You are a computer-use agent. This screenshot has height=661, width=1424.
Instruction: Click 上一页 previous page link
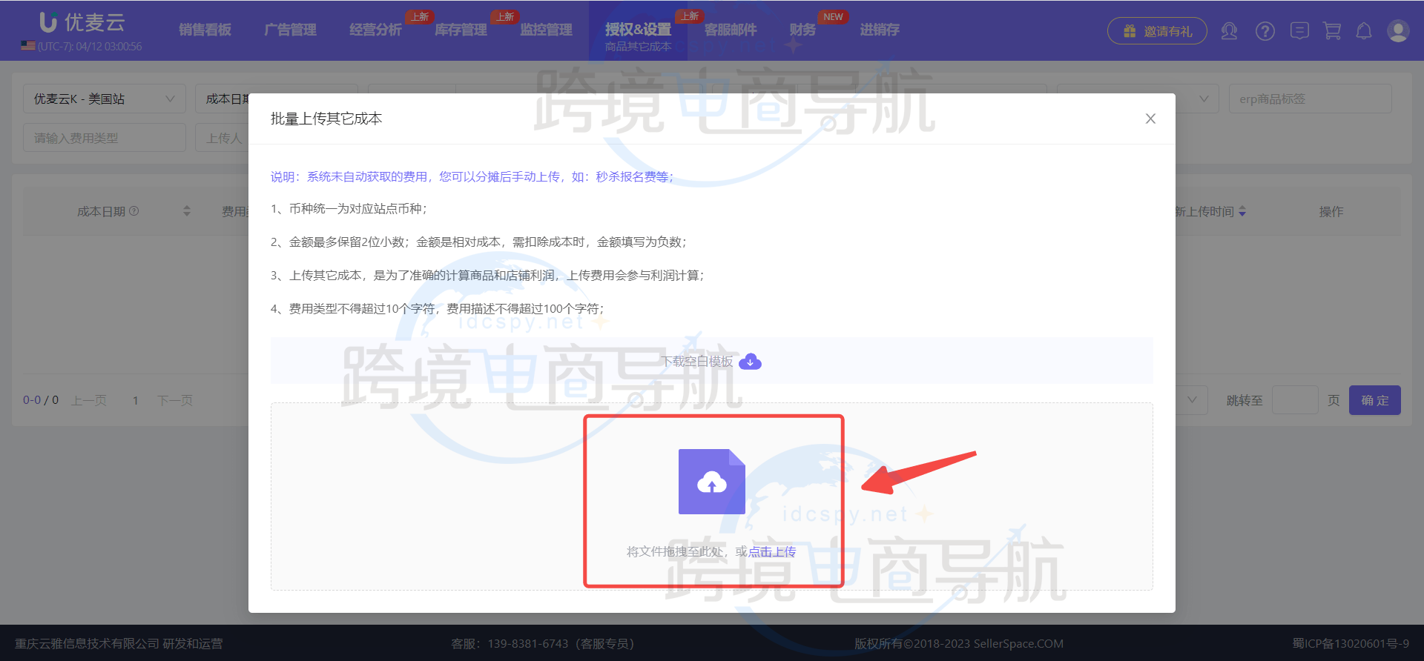(89, 400)
